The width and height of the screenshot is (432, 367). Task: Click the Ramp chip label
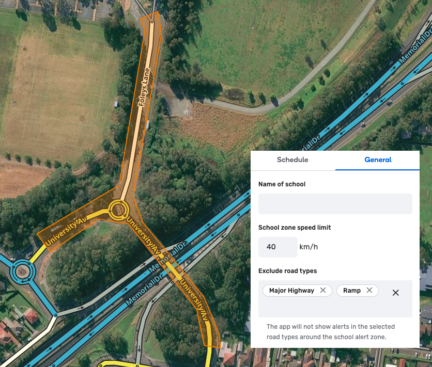[x=352, y=291]
